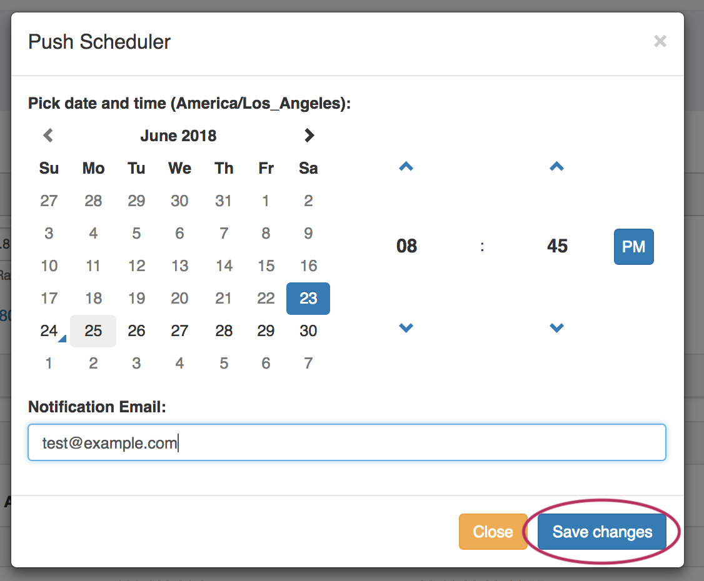The height and width of the screenshot is (581, 704).
Task: Decrease the hour value
Action: pyautogui.click(x=406, y=327)
